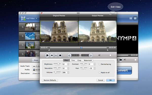Open the Audio Track dropdown
The height and width of the screenshot is (95, 152).
(x=36, y=66)
